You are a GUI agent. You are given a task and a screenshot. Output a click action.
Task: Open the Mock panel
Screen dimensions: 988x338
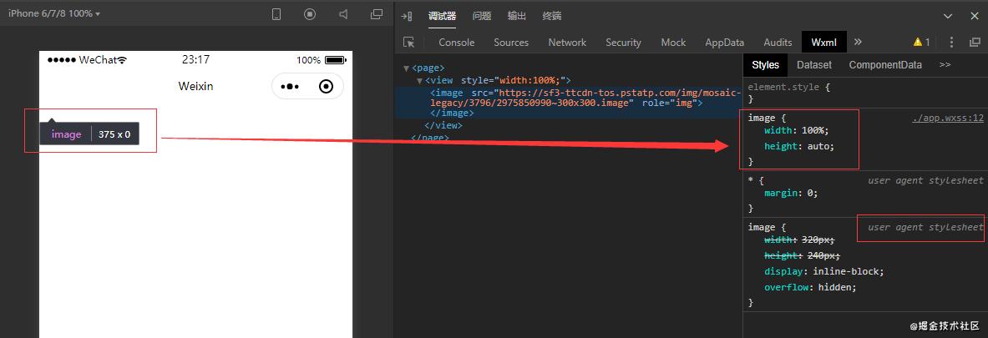673,43
